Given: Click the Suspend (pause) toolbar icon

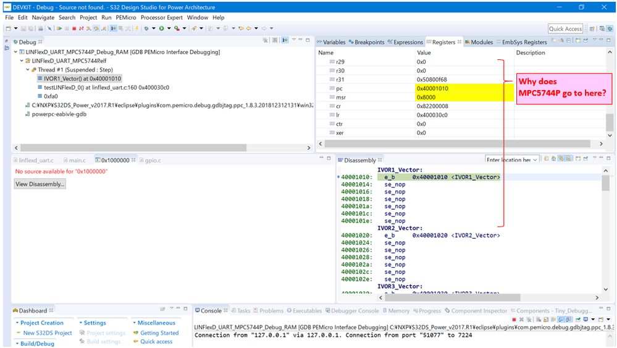Looking at the screenshot, I should tap(67, 28).
